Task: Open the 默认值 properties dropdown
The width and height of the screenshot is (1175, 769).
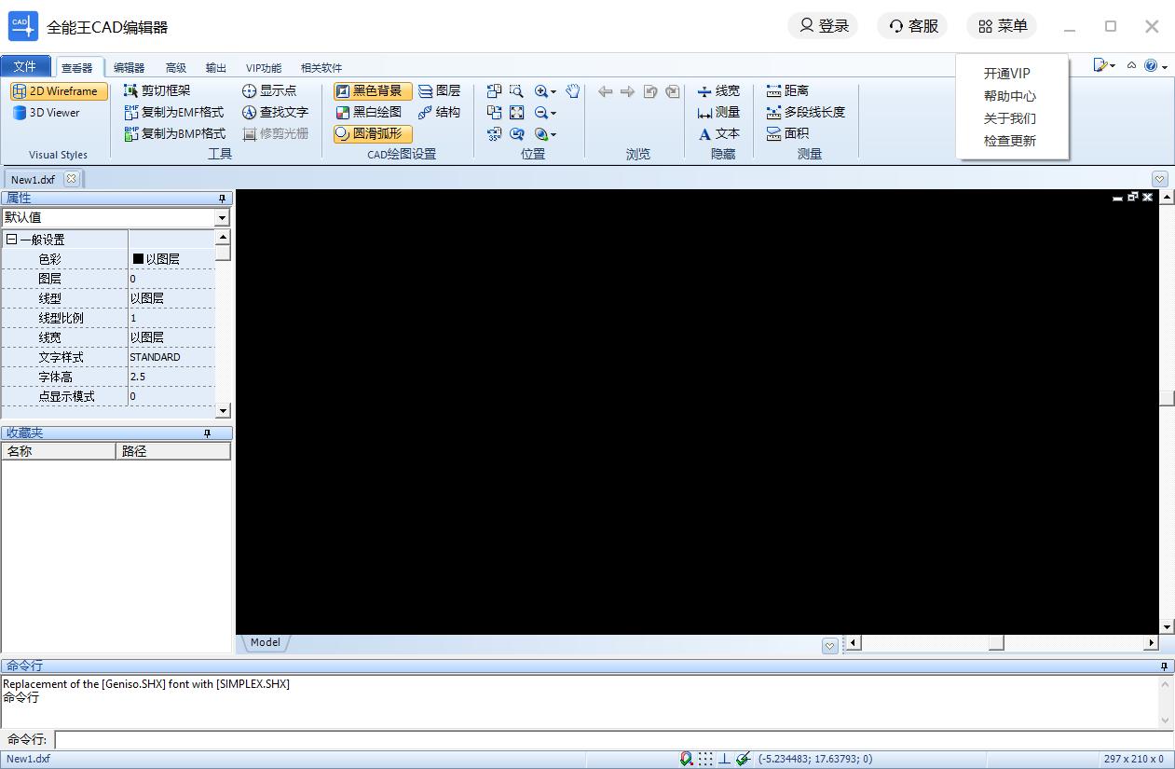Action: point(222,217)
